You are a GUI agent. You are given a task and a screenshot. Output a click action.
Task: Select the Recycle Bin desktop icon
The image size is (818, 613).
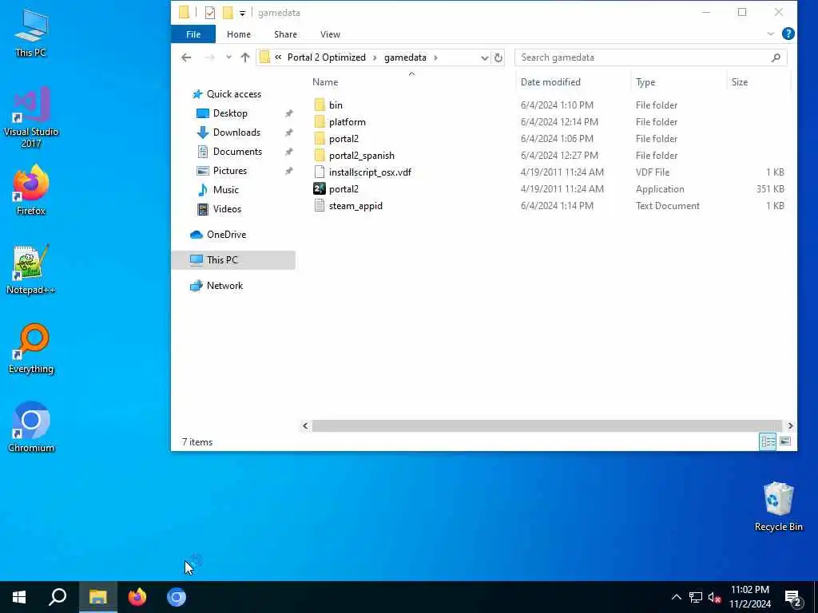pos(778,507)
